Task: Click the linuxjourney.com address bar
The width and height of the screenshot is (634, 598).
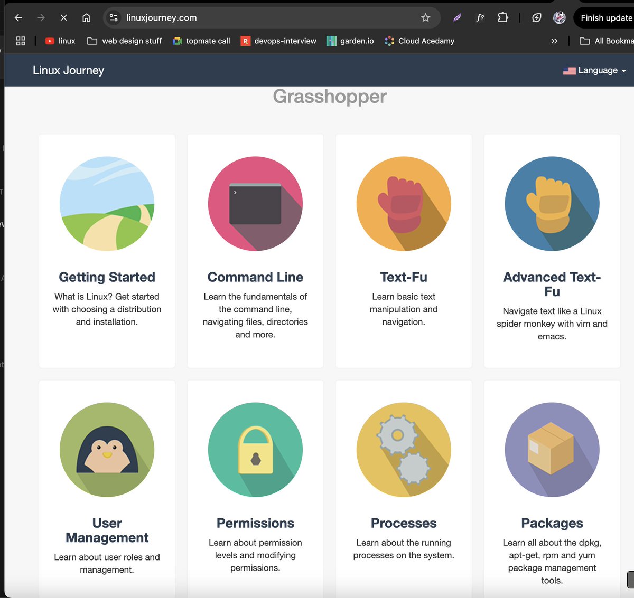Action: 272,18
